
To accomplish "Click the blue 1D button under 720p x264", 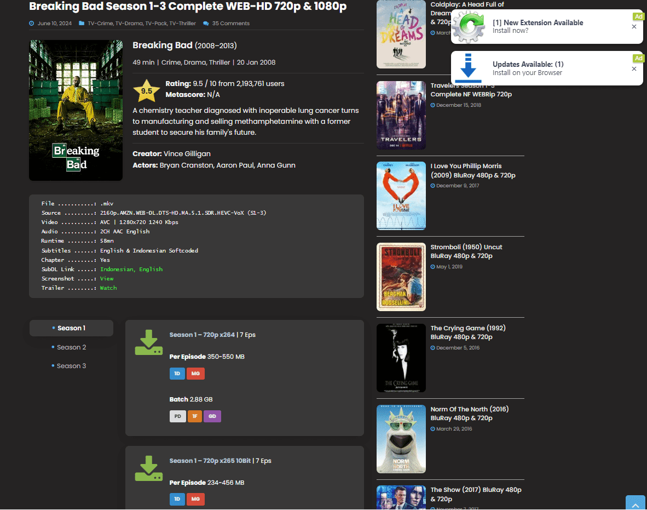I will pos(177,374).
